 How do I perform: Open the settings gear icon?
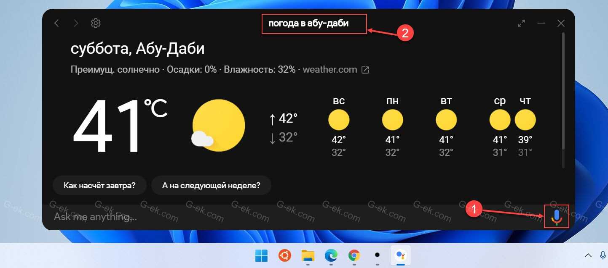click(x=96, y=23)
